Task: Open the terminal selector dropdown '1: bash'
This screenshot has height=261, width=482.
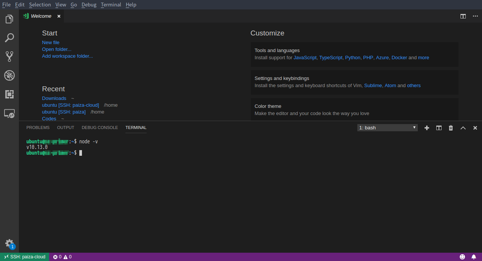Action: coord(388,127)
